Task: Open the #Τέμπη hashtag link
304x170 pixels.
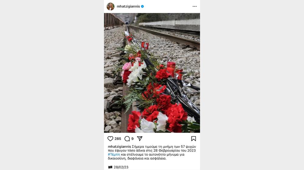Action: (114, 155)
